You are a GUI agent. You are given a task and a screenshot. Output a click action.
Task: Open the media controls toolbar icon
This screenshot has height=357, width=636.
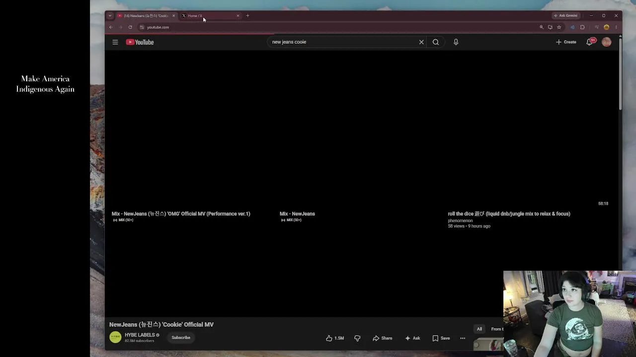[x=597, y=27]
